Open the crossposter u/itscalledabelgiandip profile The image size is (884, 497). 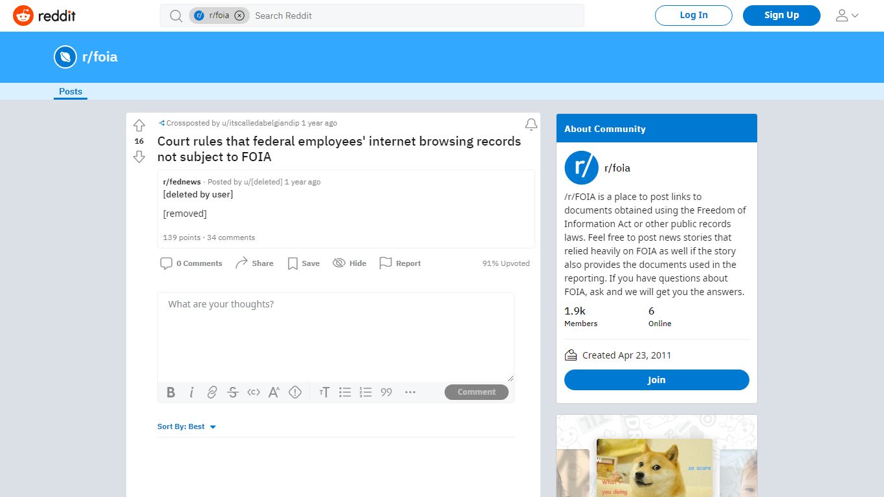click(x=261, y=123)
